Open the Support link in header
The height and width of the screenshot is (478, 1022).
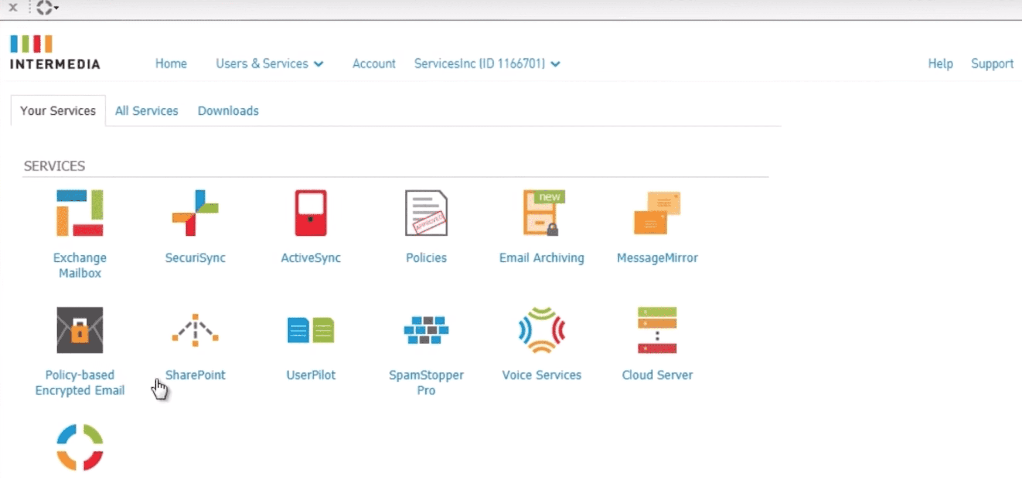pyautogui.click(x=992, y=64)
